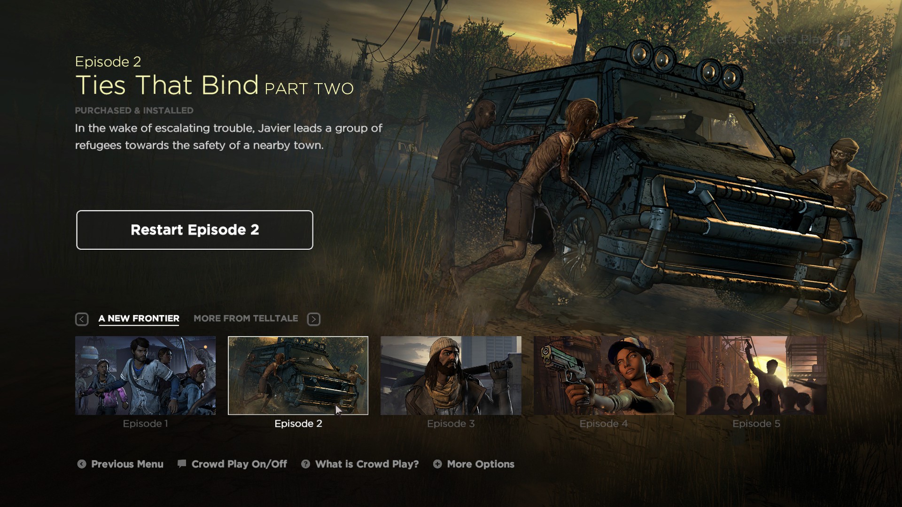Screen dimensions: 902x507
Task: Click the Previous Menu back-arrow icon
Action: [x=82, y=464]
